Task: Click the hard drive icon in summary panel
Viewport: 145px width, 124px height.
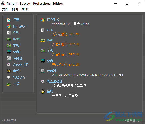Action: click(x=43, y=71)
